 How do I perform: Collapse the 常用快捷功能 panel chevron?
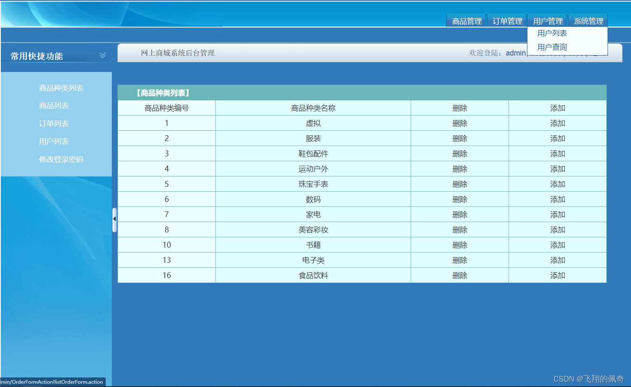point(102,55)
